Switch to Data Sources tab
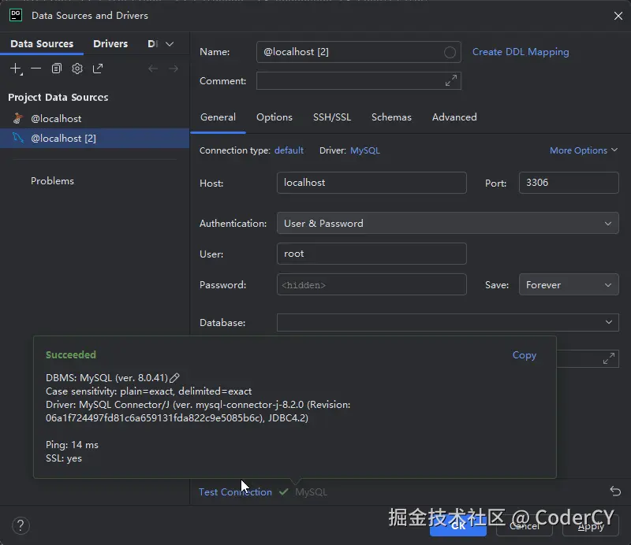The image size is (631, 545). (x=42, y=44)
